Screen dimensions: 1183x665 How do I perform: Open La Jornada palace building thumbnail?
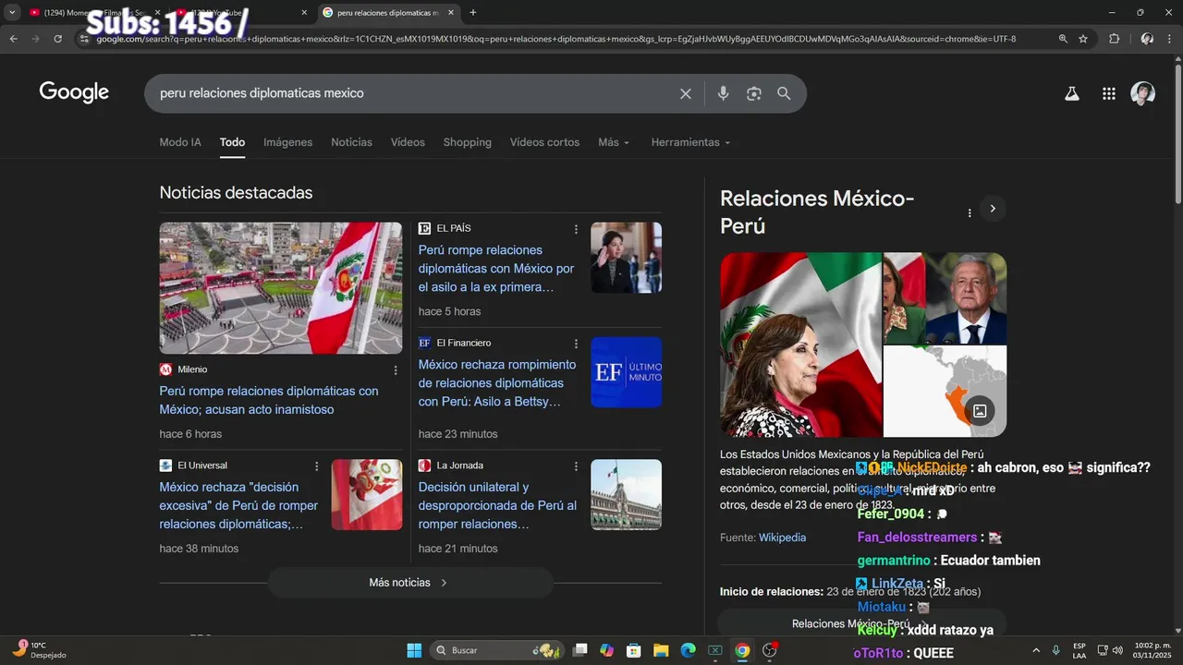(x=626, y=494)
